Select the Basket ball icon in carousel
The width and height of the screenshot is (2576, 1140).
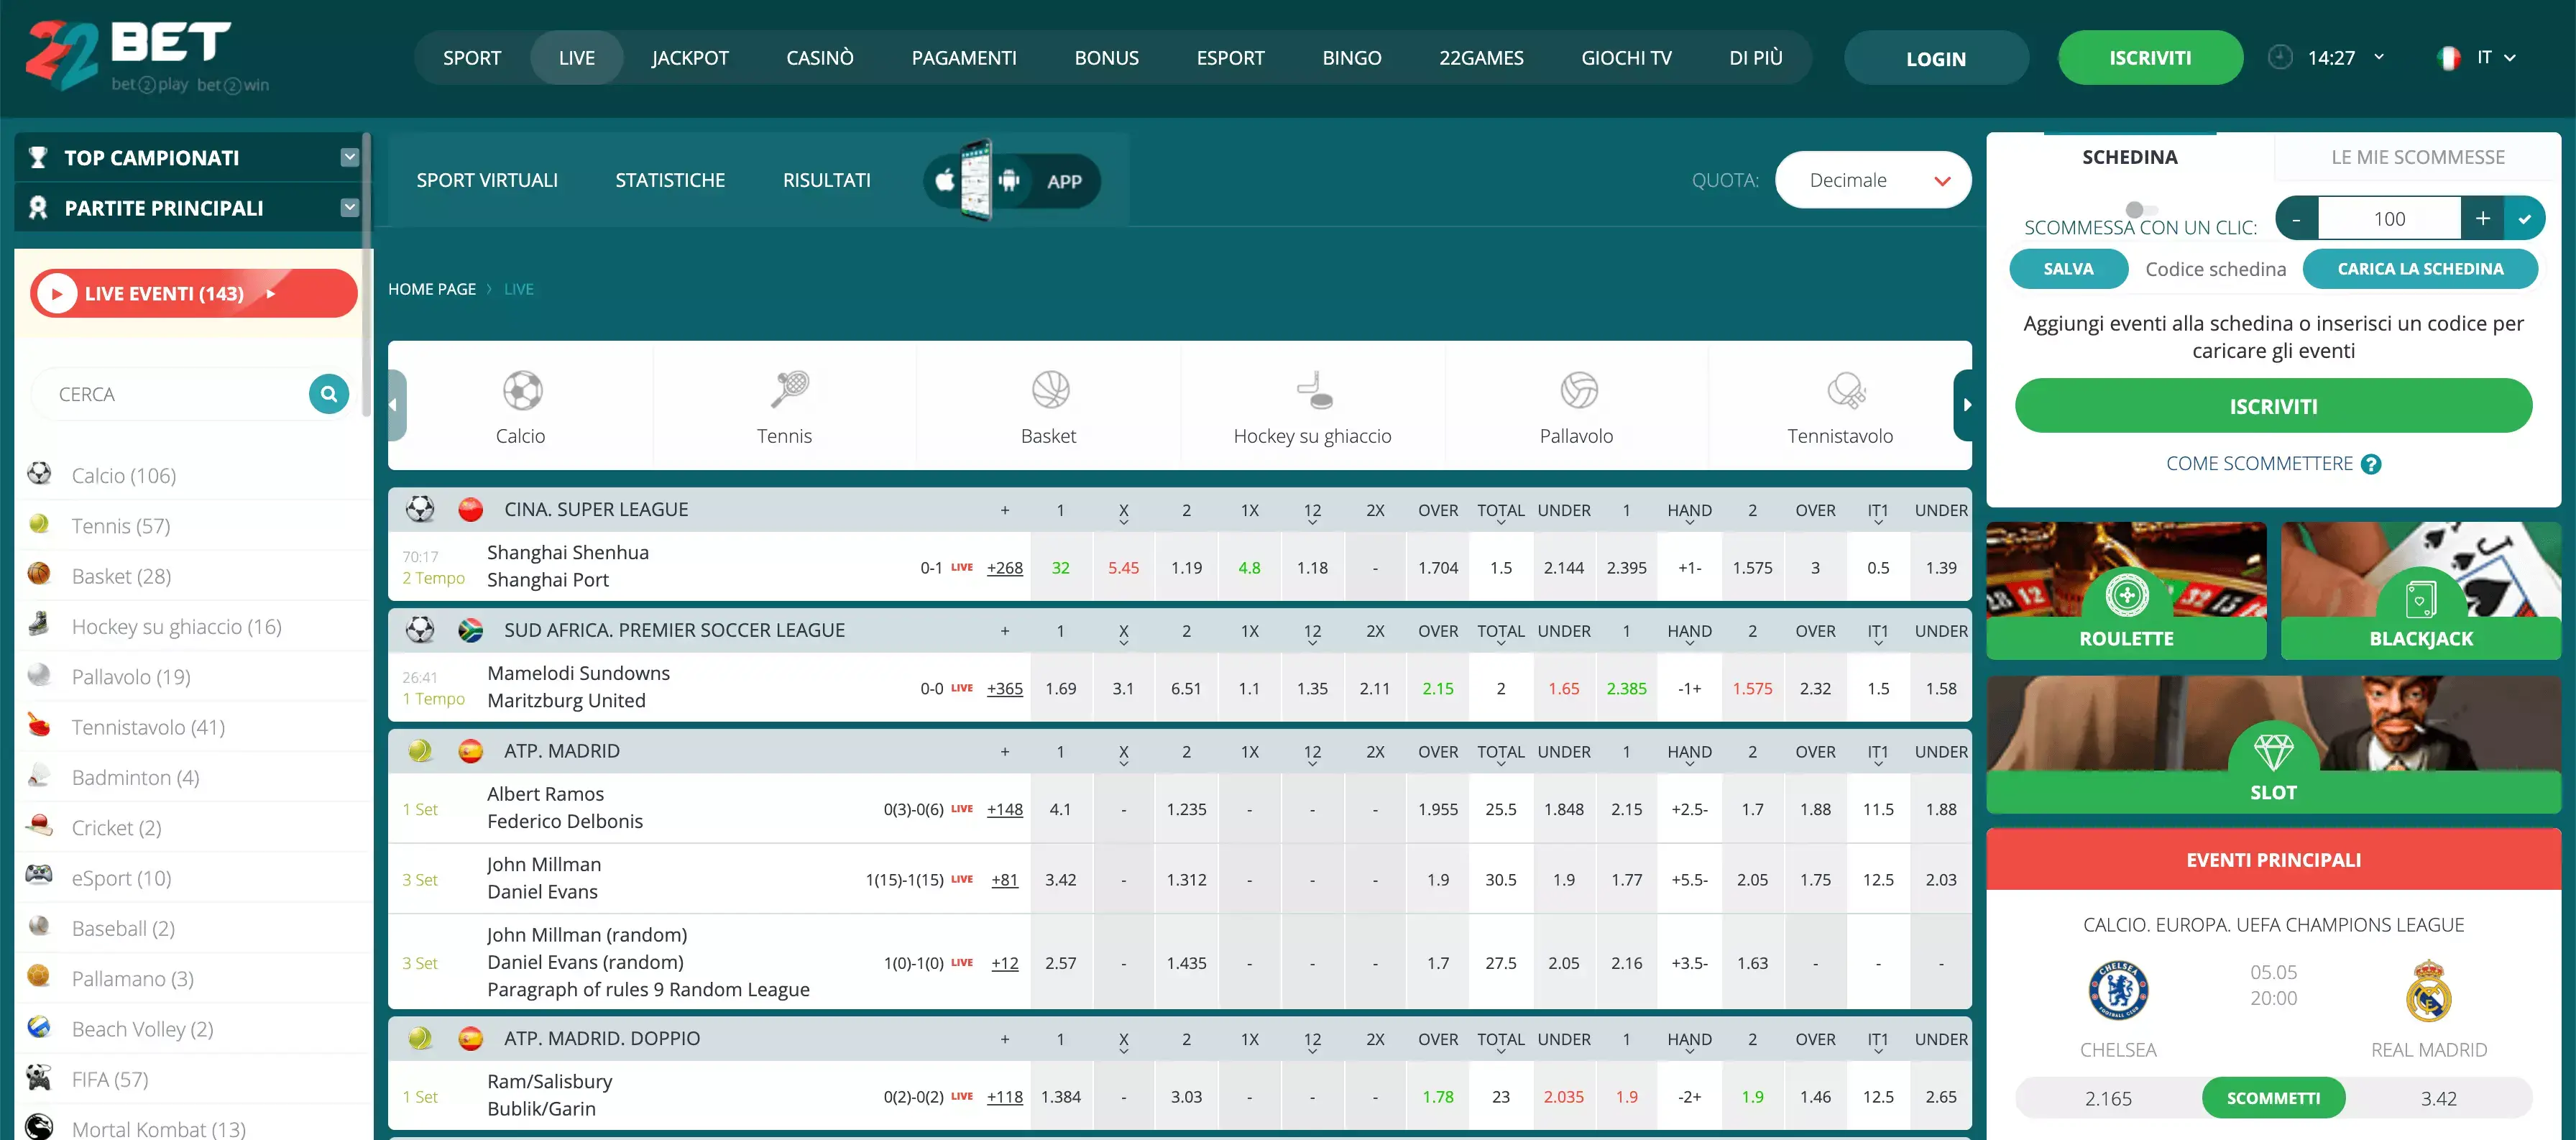(1050, 390)
